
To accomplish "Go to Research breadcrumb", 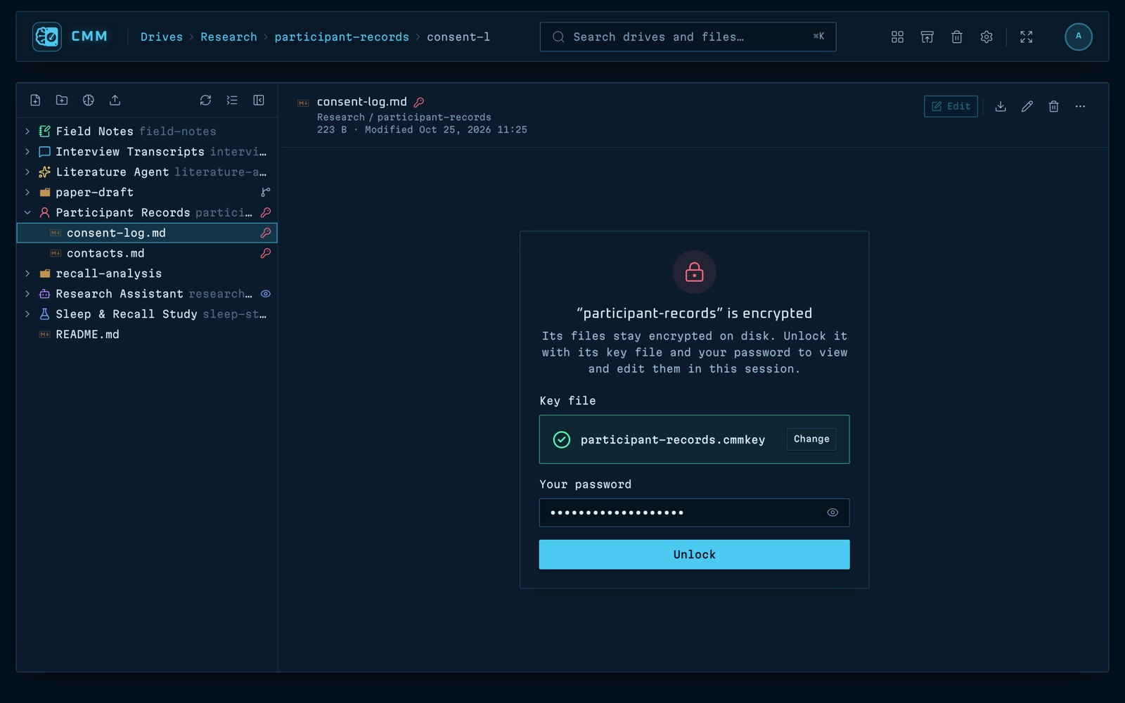I will click(229, 37).
